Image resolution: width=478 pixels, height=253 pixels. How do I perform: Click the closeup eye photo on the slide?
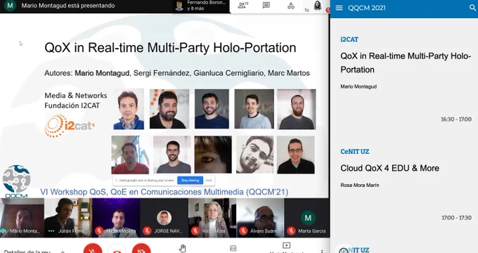coord(213,155)
